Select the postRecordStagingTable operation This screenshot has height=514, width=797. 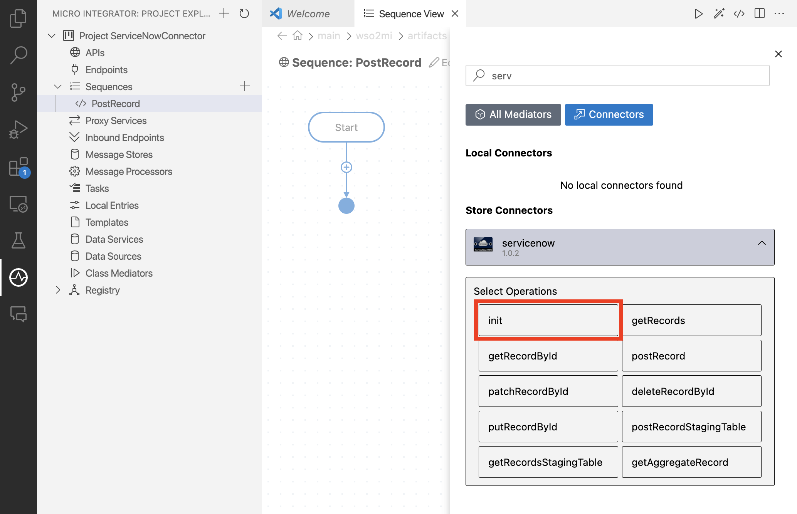coord(691,427)
